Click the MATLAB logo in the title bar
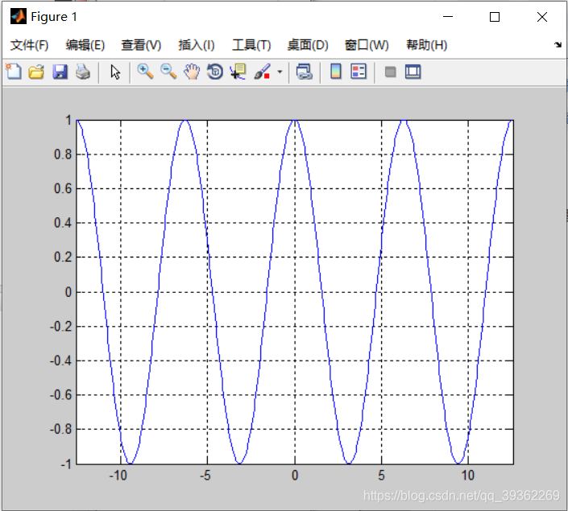Screen dimensions: 568x511 click(x=18, y=16)
